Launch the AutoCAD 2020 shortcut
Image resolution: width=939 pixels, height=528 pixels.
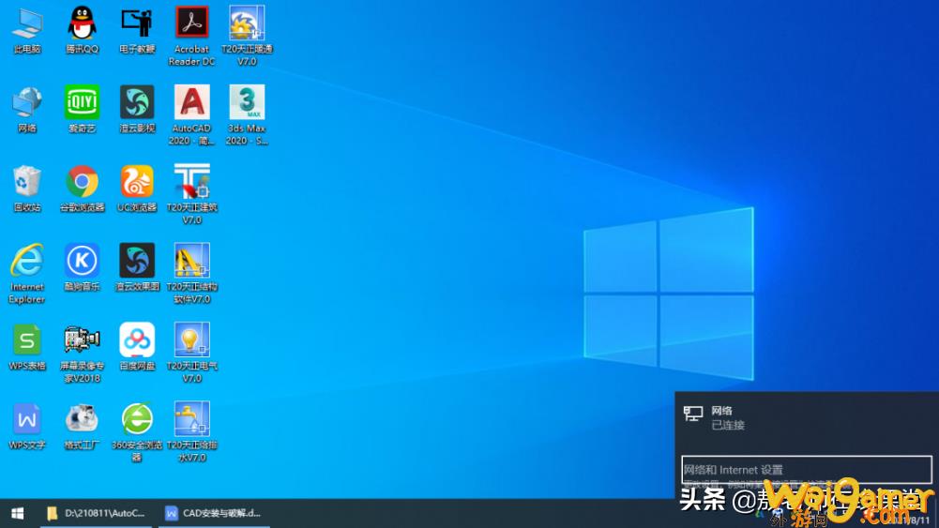pyautogui.click(x=191, y=115)
